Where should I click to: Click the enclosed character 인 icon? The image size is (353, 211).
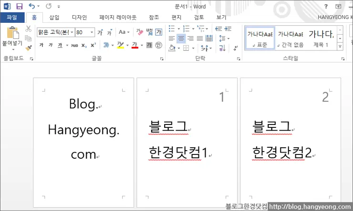click(159, 45)
